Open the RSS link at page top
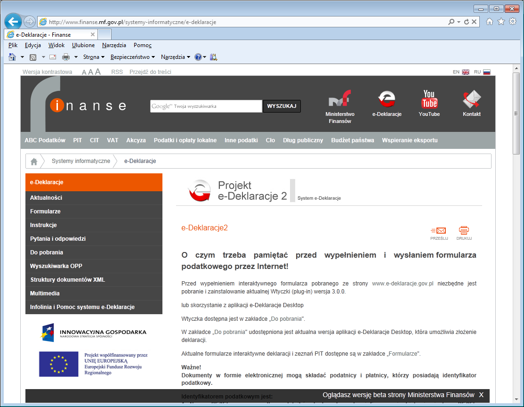This screenshot has width=524, height=407. [x=117, y=72]
